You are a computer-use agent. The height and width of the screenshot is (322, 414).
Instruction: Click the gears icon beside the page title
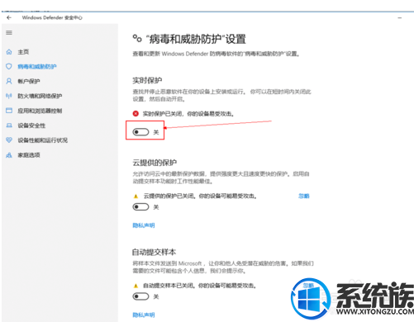(x=137, y=39)
